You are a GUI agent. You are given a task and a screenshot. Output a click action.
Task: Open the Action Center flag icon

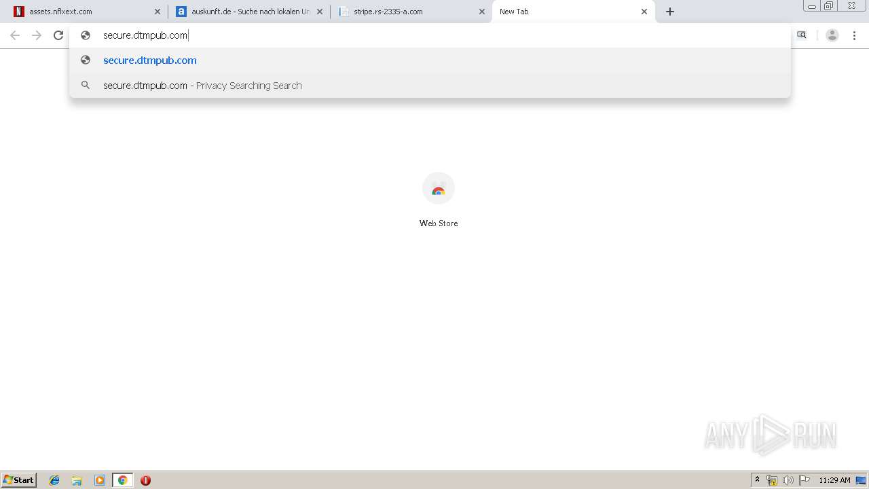click(x=805, y=480)
